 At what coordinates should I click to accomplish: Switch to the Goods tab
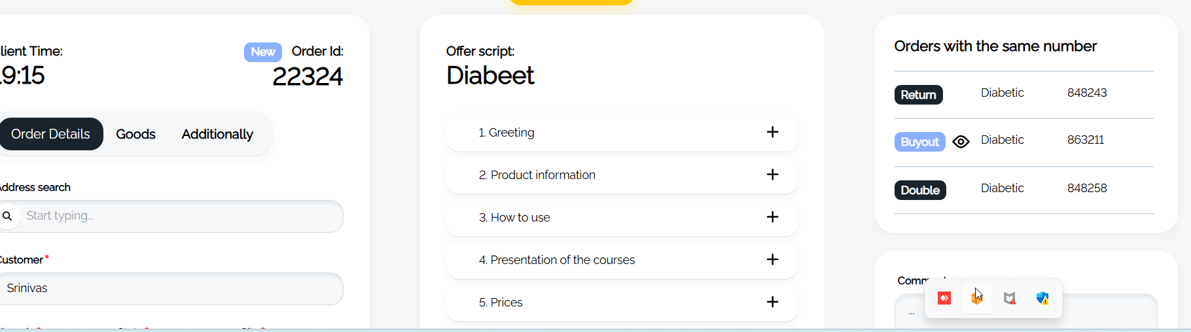pyautogui.click(x=135, y=134)
